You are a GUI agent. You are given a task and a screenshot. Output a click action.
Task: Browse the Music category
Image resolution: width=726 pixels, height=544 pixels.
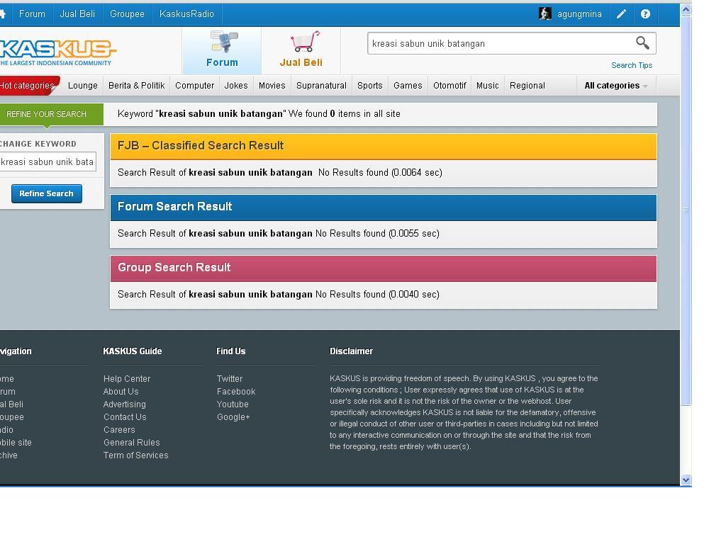(488, 86)
